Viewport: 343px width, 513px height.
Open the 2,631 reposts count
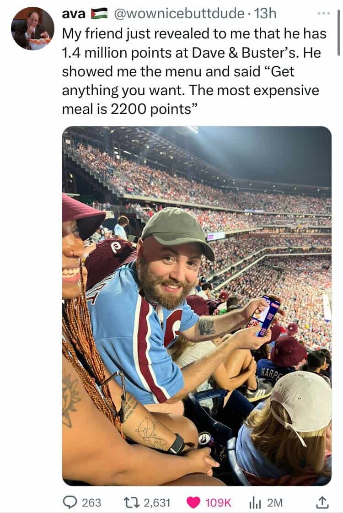[157, 502]
